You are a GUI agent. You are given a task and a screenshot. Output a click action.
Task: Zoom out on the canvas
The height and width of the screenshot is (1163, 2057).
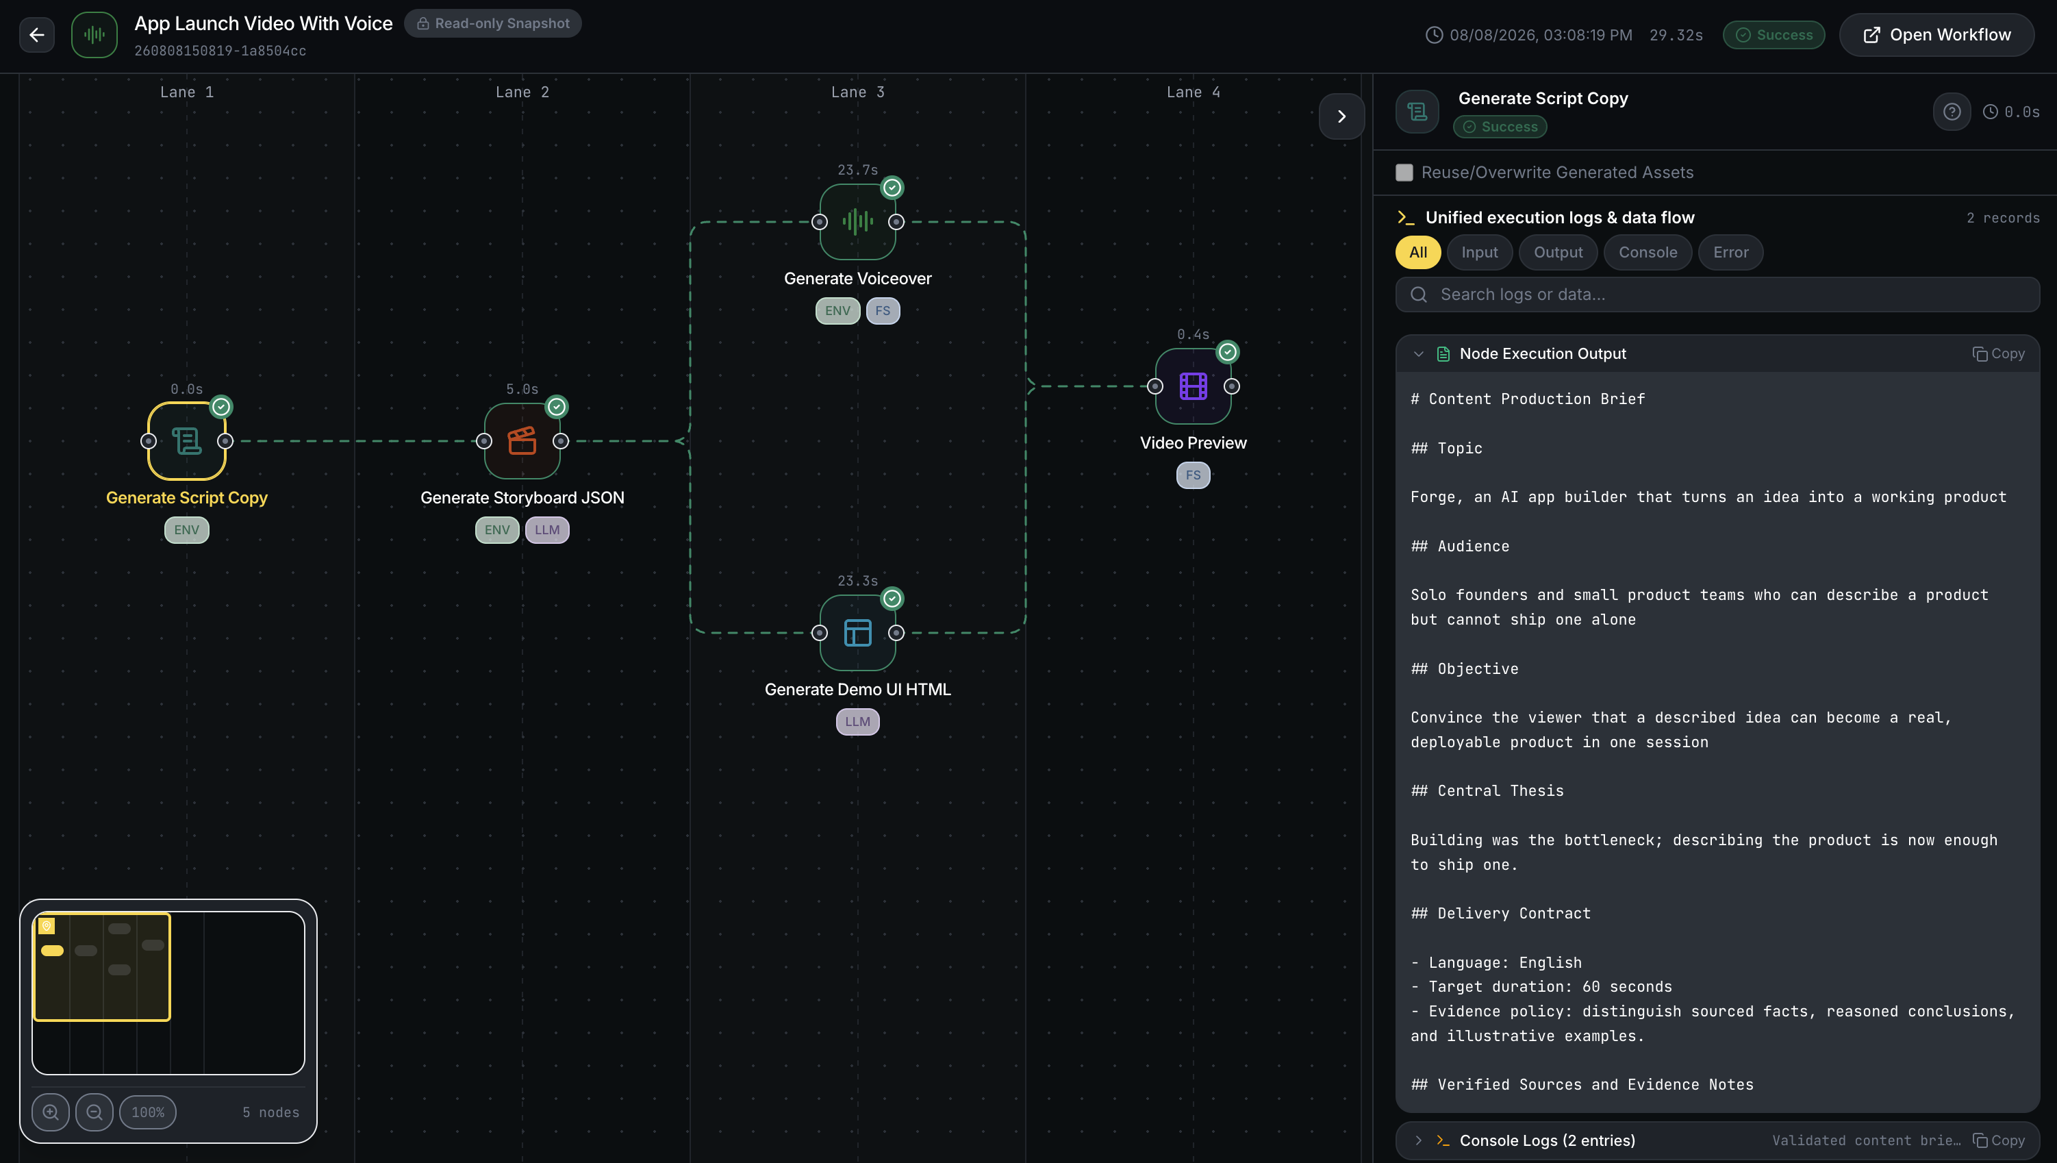coord(94,1112)
